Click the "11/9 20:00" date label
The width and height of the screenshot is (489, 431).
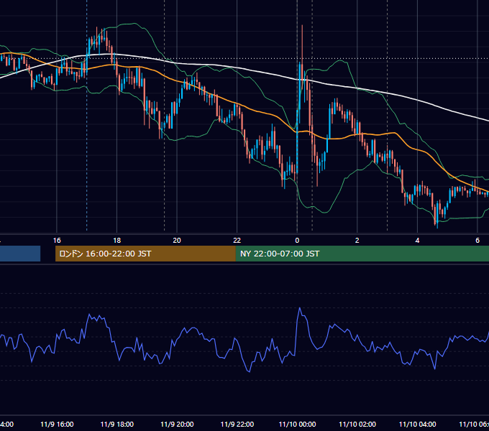177,424
